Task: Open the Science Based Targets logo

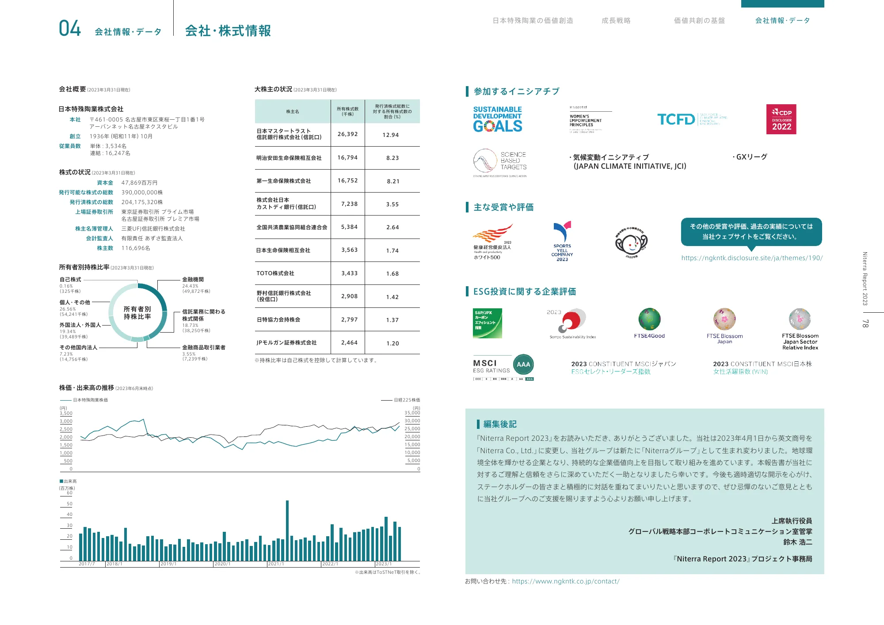Action: (499, 163)
